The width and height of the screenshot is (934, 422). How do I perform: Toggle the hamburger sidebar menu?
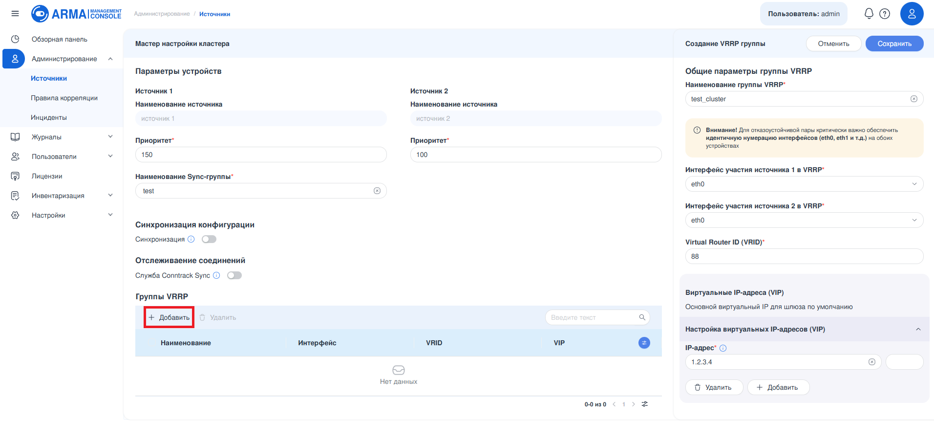pyautogui.click(x=15, y=14)
